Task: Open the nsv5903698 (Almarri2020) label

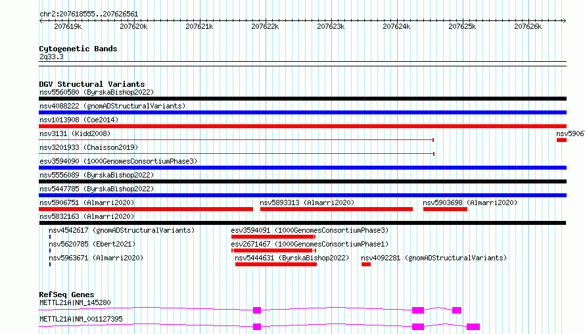Action: point(470,203)
